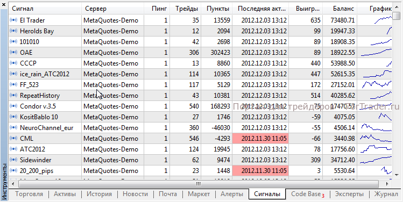Switch to the Активы tab
This screenshot has width=403, height=202.
coord(65,194)
